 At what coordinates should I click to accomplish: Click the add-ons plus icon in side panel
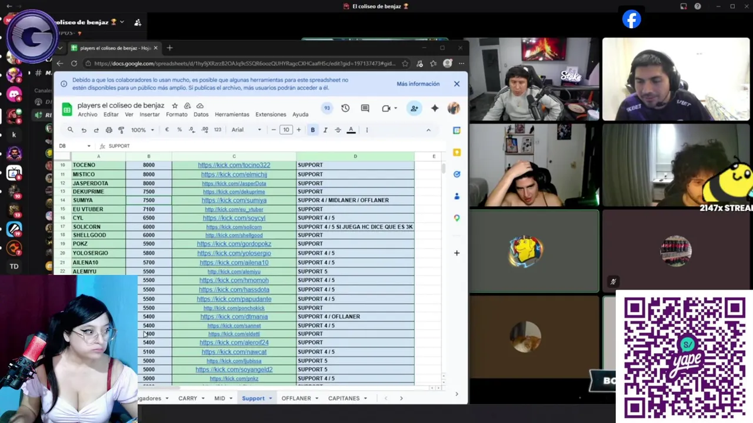pos(457,253)
